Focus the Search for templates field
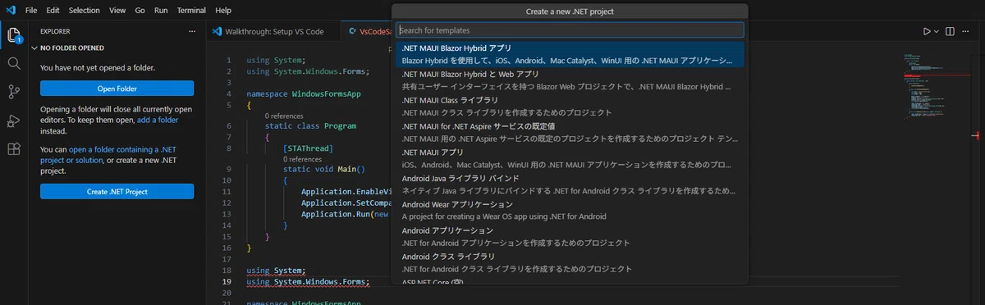The image size is (985, 305). click(570, 30)
